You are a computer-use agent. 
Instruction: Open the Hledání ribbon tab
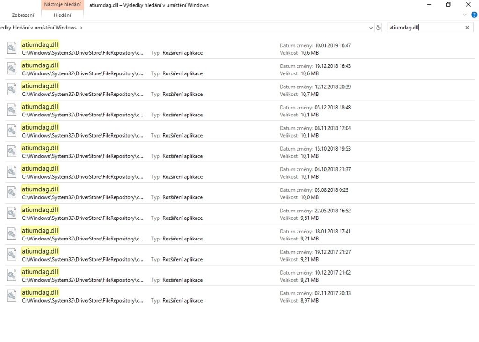coord(62,15)
